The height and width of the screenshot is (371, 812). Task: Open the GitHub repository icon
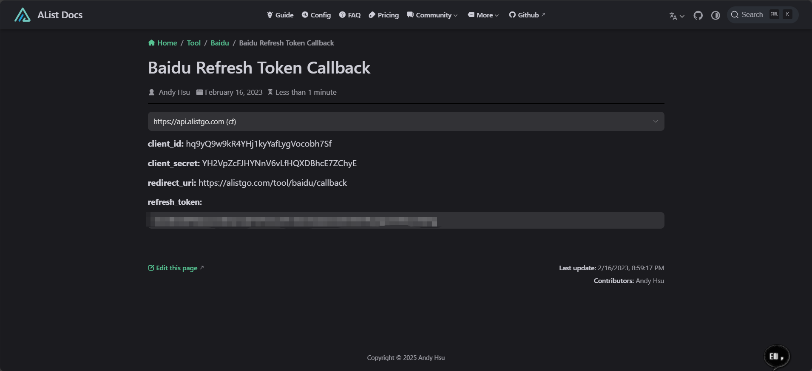point(698,15)
